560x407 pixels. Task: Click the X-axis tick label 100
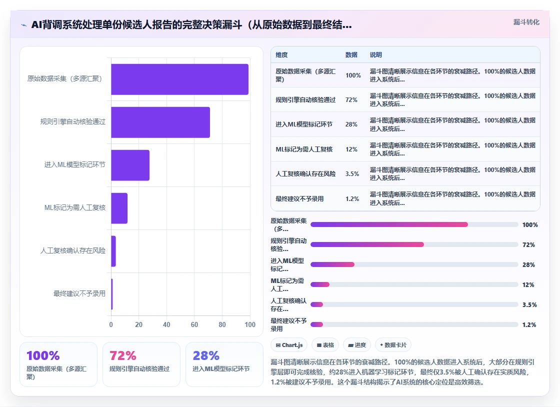(x=250, y=324)
